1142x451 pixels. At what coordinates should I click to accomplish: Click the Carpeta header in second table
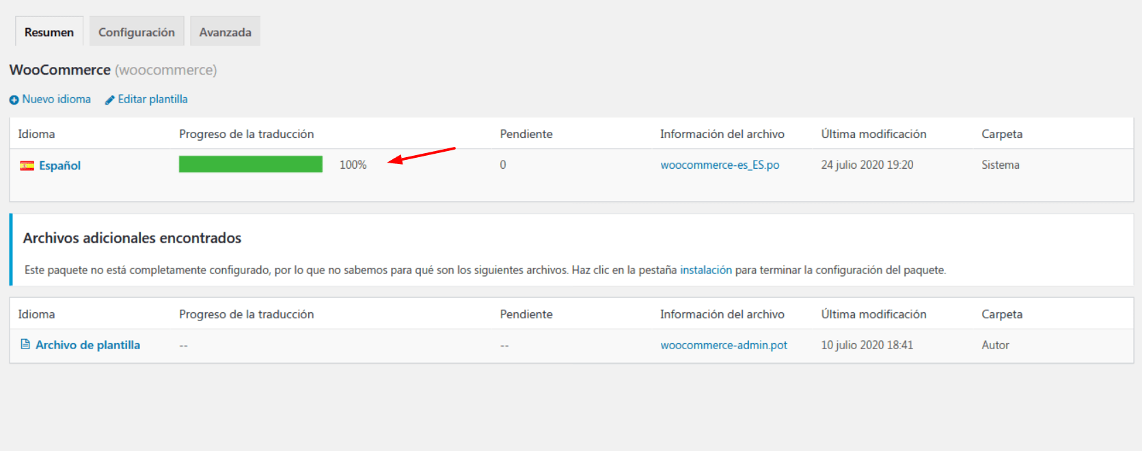click(x=1002, y=314)
